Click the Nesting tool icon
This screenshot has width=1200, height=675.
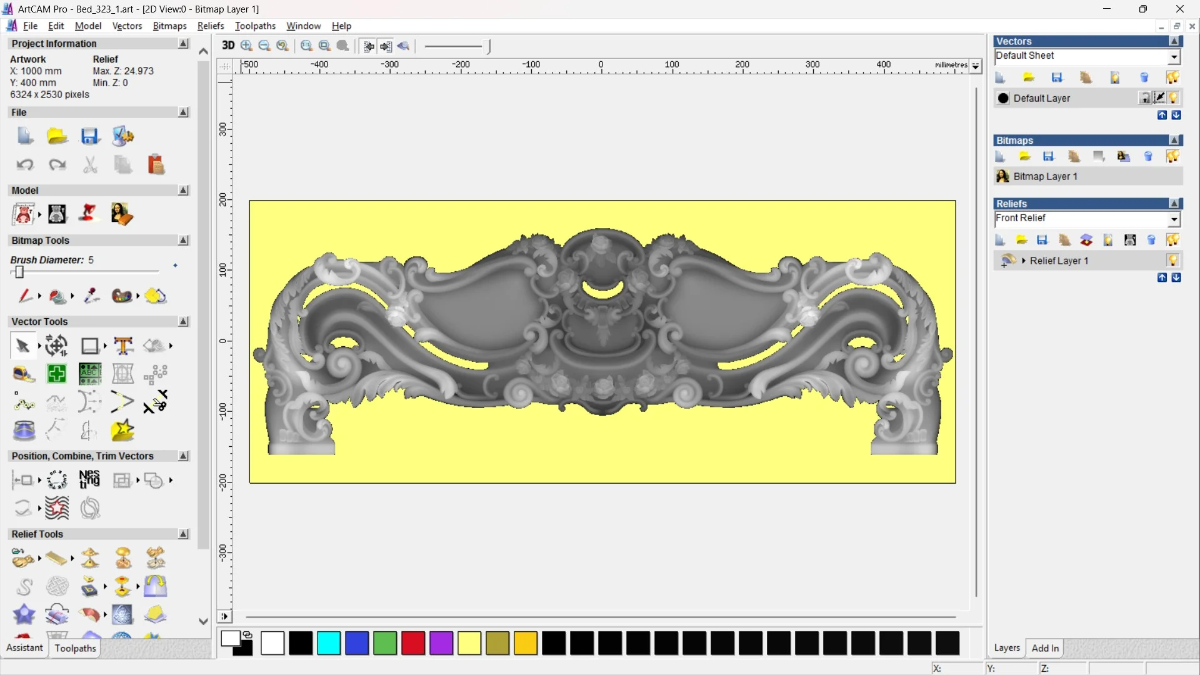click(89, 479)
